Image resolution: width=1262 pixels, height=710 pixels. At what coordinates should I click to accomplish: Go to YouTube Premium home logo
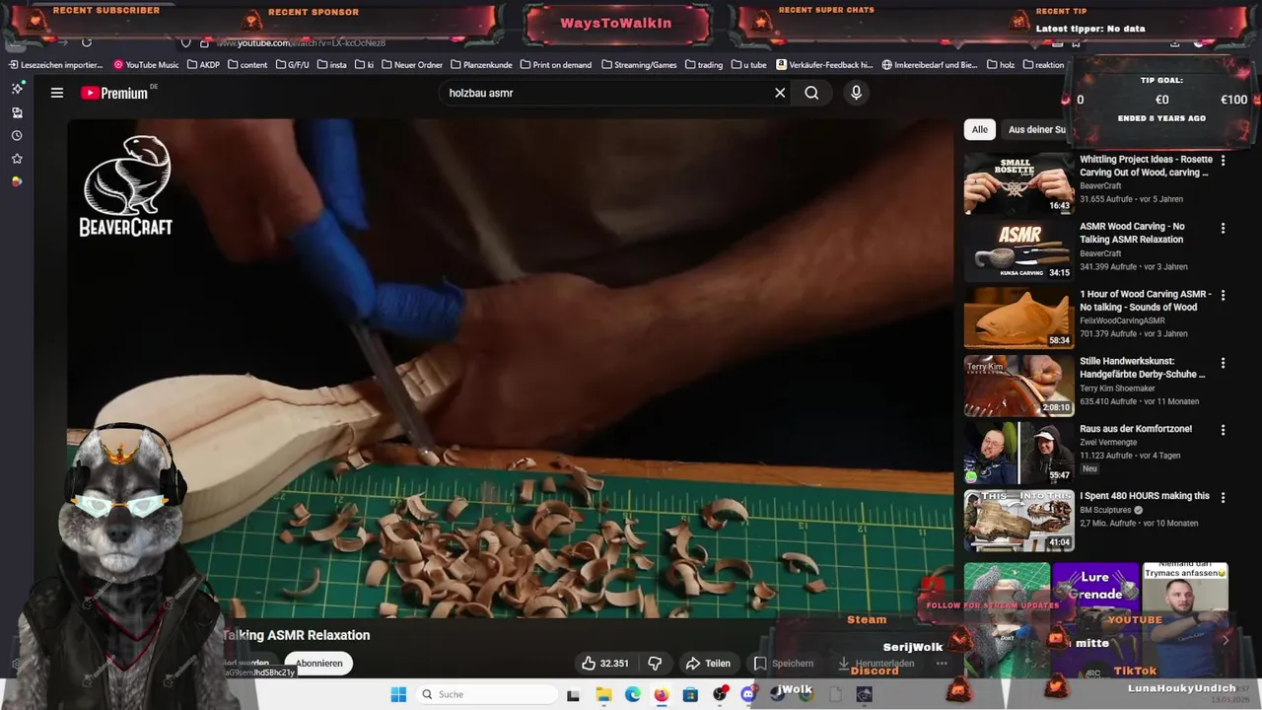(x=114, y=93)
